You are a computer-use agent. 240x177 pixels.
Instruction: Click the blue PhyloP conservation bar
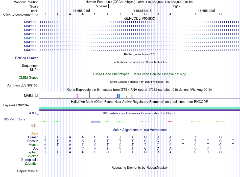coord(95,122)
